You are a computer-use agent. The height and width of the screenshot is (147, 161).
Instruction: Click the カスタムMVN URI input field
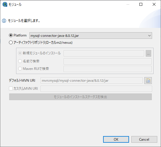[x=96, y=89]
